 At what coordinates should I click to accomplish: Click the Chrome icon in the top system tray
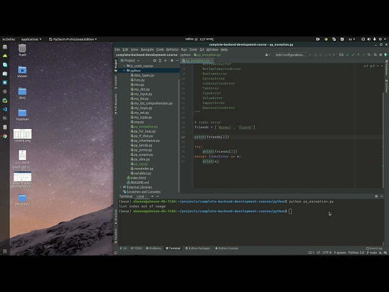(x=326, y=39)
